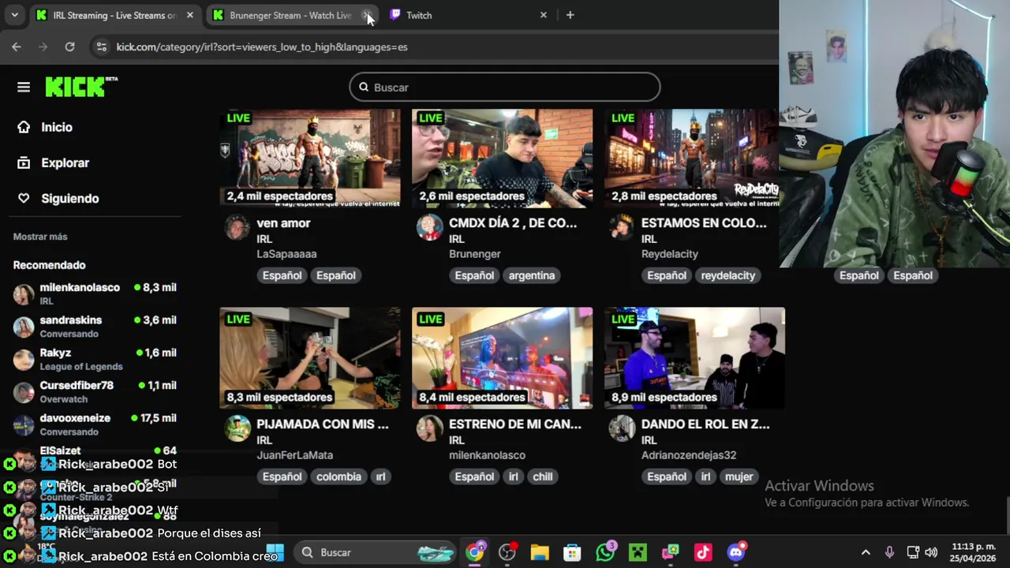Open Windows Start menu
This screenshot has height=568, width=1010.
(275, 552)
